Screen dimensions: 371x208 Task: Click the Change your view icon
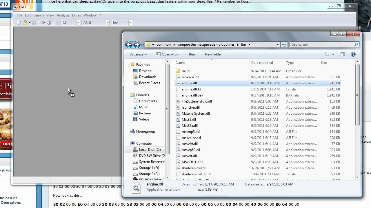coord(327,54)
